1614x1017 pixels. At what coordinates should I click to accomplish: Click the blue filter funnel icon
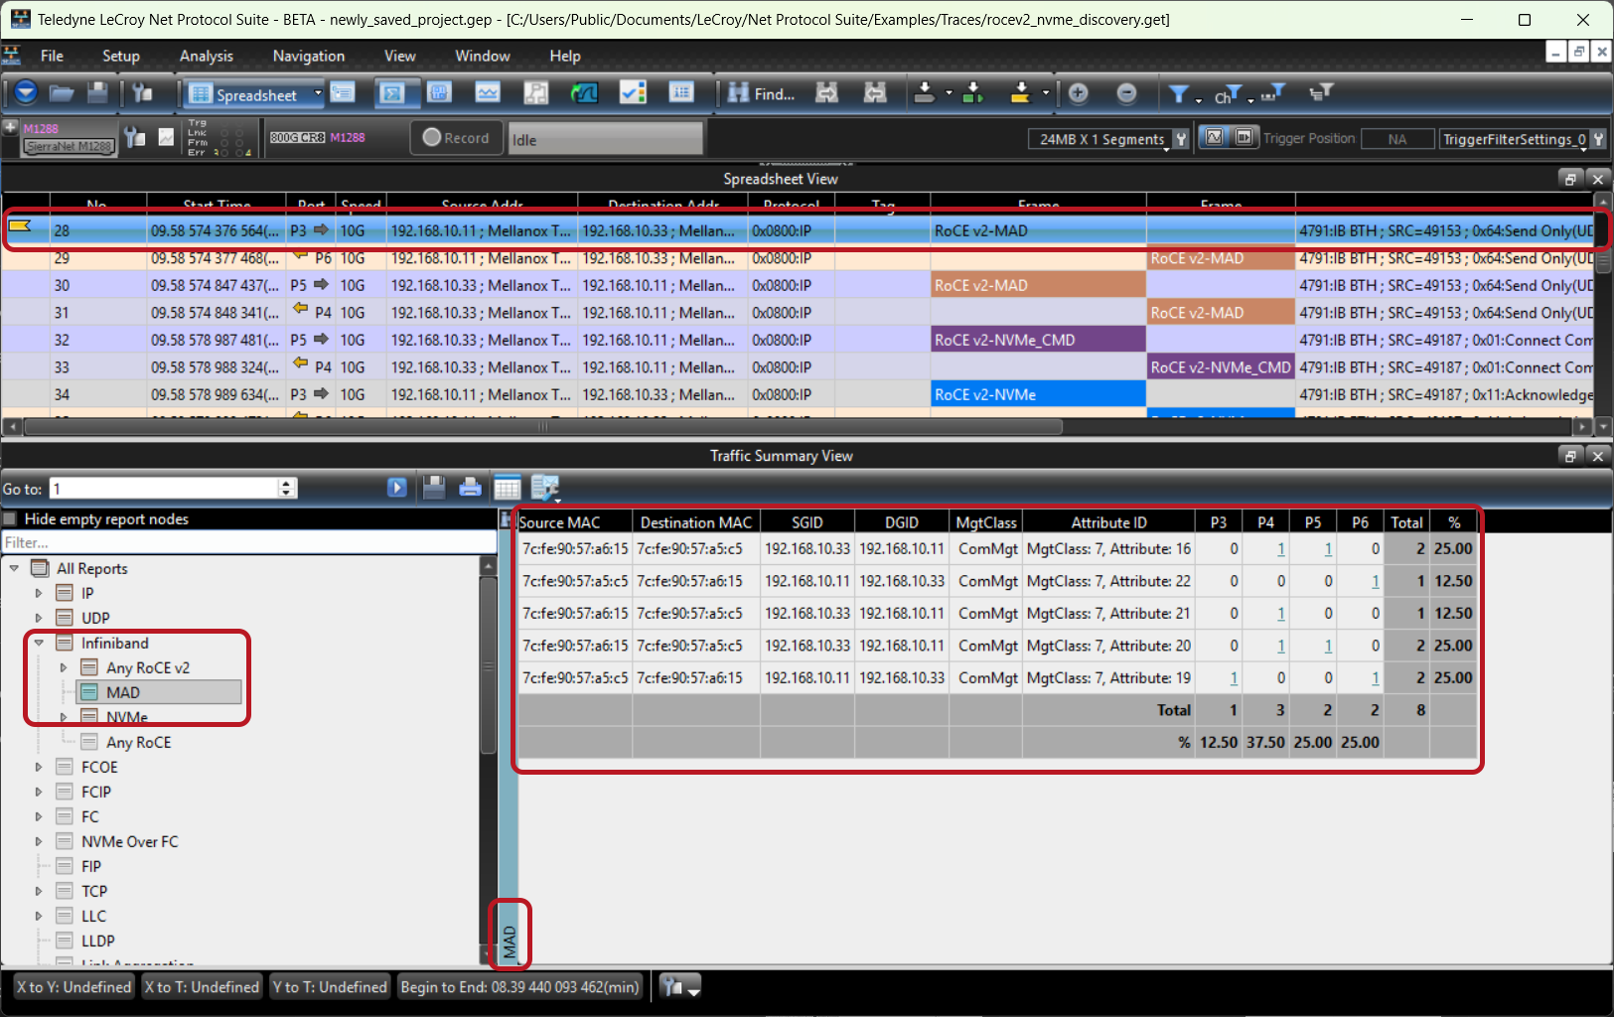1179,93
